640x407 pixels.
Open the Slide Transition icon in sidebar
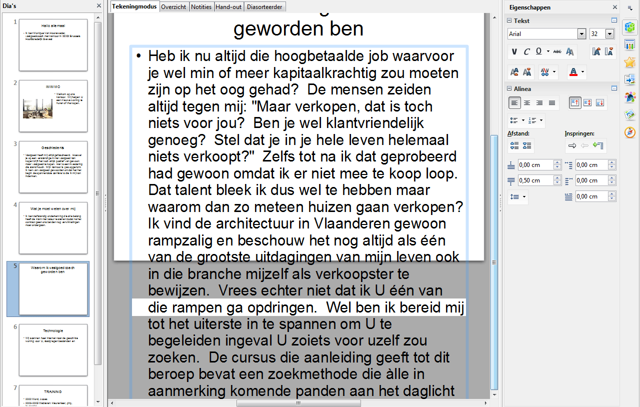click(629, 80)
